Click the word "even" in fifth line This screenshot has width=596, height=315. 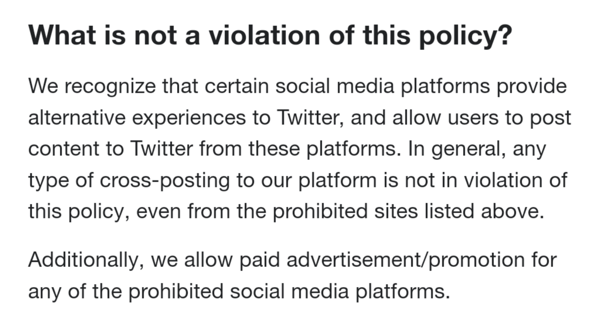click(159, 212)
